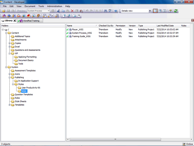Viewport: 194px width, 146px height.
Task: Click the folder properties icon beside Refresh
Action: (x=170, y=11)
